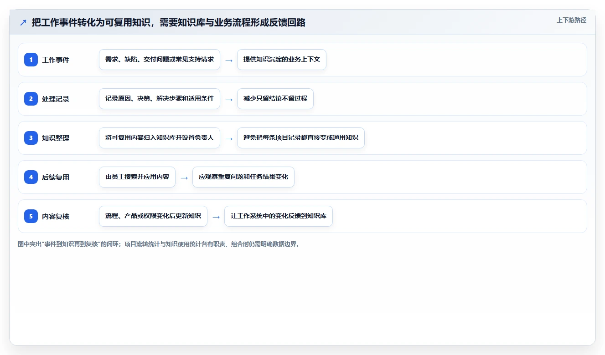Screen dimensions: 605x355
Task: Click the box 减少只留结论不留过程
Action: coord(275,99)
